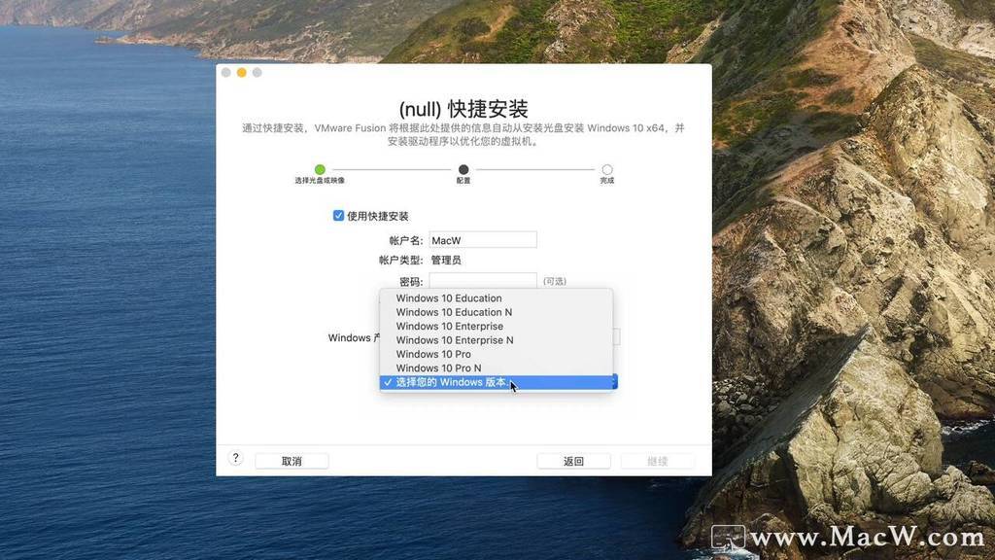Click the green 选择光盘或映像 step indicator
Viewport: 995px width, 560px height.
pos(320,169)
